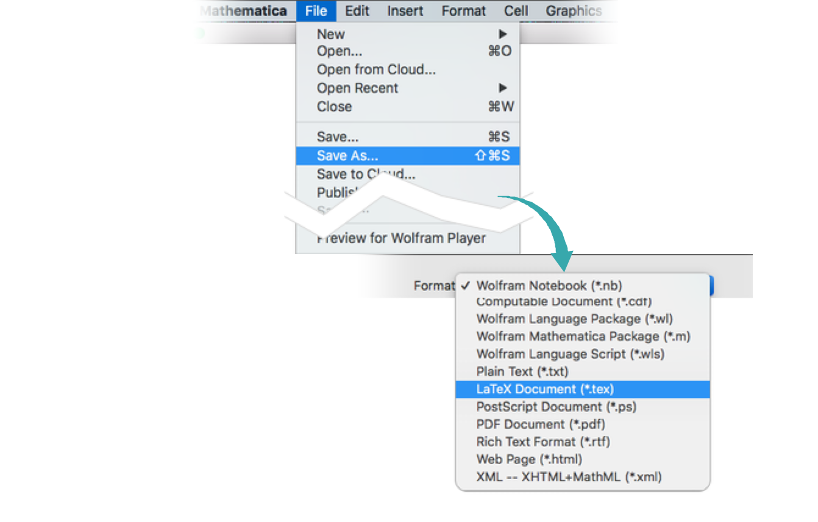Image resolution: width=818 pixels, height=522 pixels.
Task: Expand the New submenu
Action: (x=408, y=34)
